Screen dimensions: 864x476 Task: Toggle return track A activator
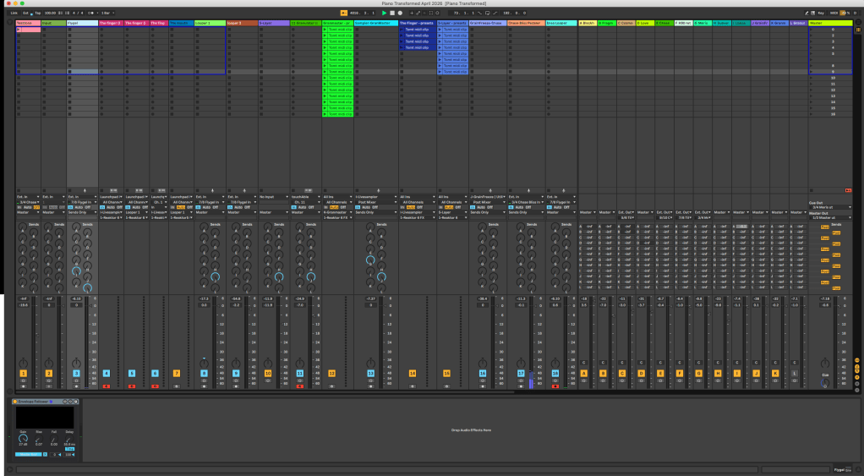pos(584,373)
